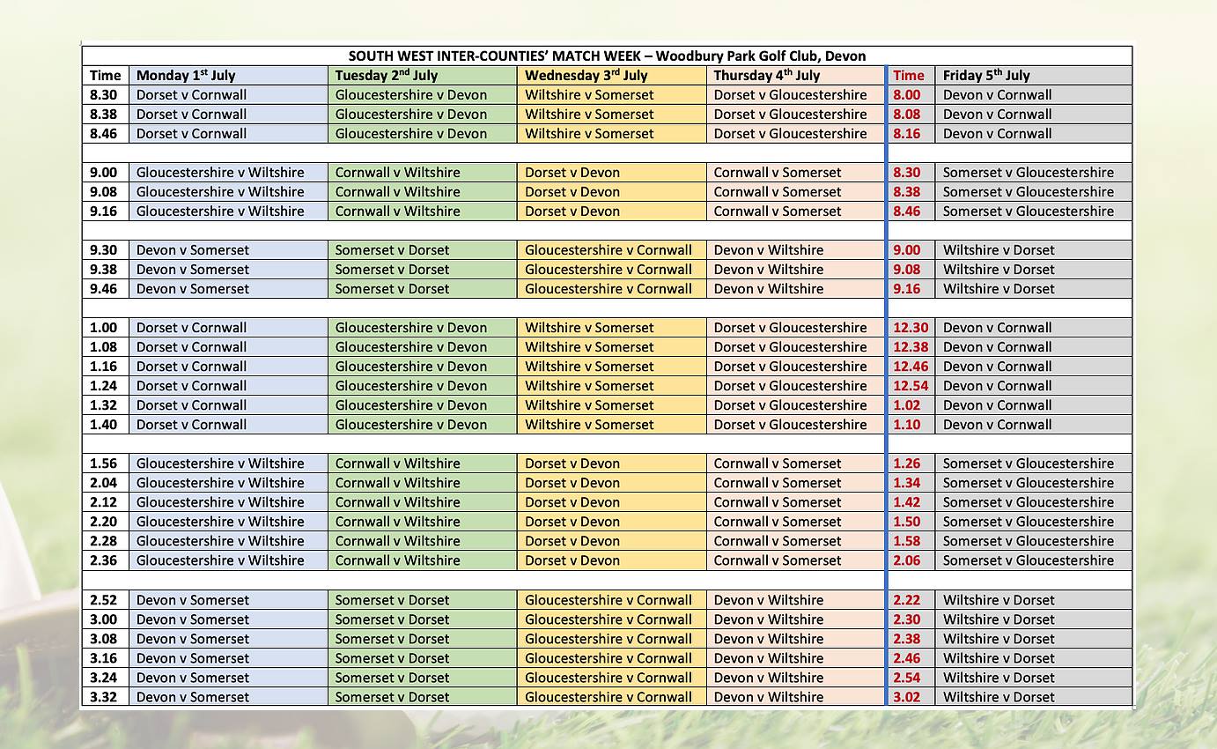
Task: Click the 2.36 time cell
Action: (x=106, y=560)
